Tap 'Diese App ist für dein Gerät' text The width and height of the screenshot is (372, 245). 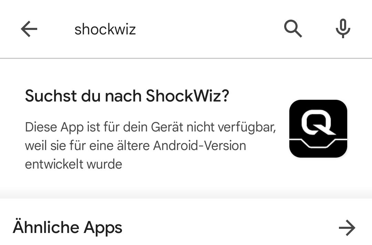(104, 127)
